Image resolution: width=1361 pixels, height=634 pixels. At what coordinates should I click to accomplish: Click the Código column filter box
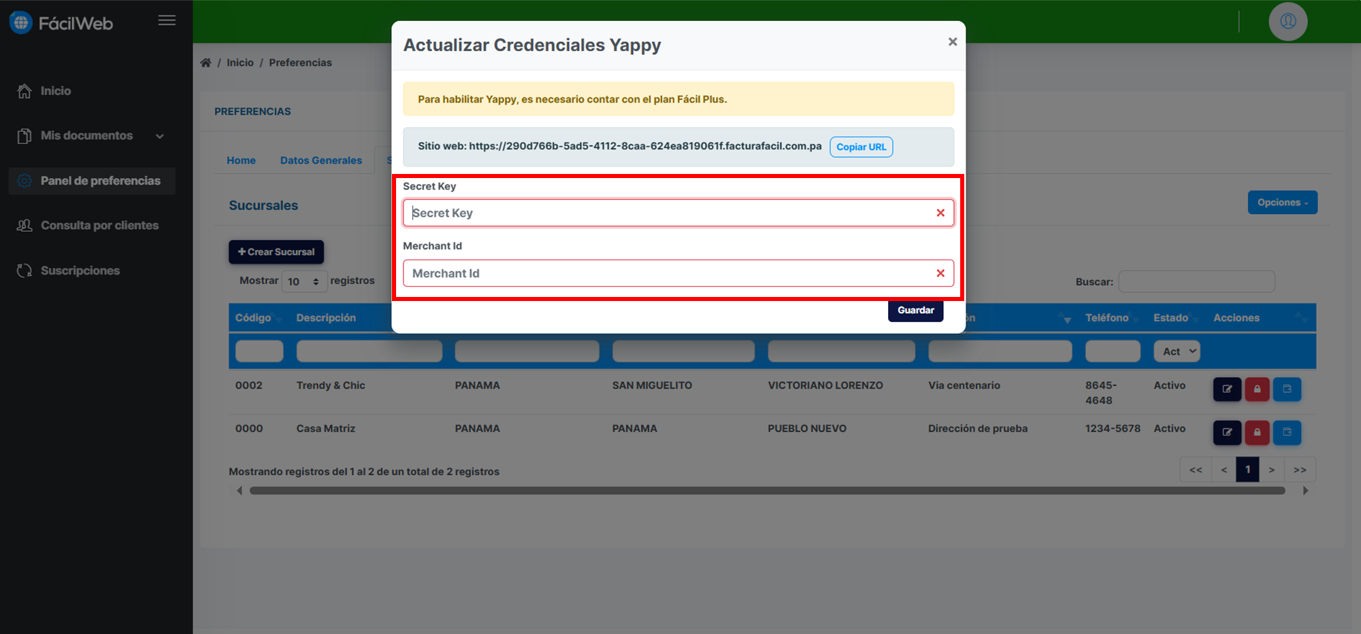point(259,351)
